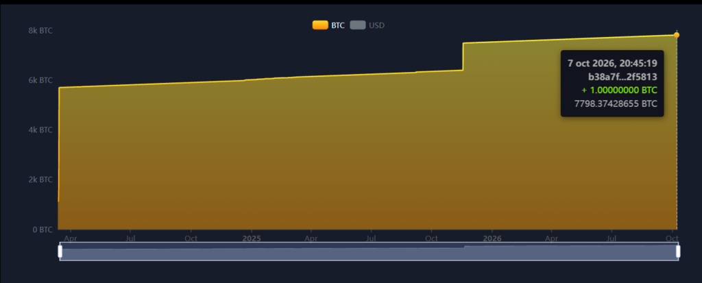Click the + 1.00000000 BTC green amount
702x283 pixels.
click(619, 90)
